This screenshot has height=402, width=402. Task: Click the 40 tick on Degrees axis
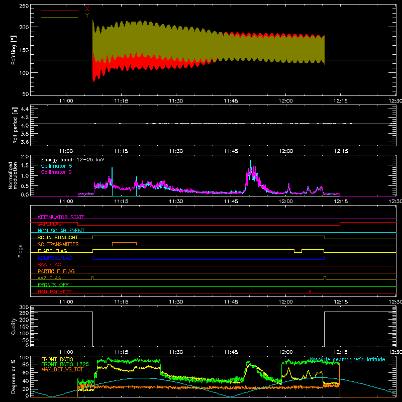(x=26, y=381)
